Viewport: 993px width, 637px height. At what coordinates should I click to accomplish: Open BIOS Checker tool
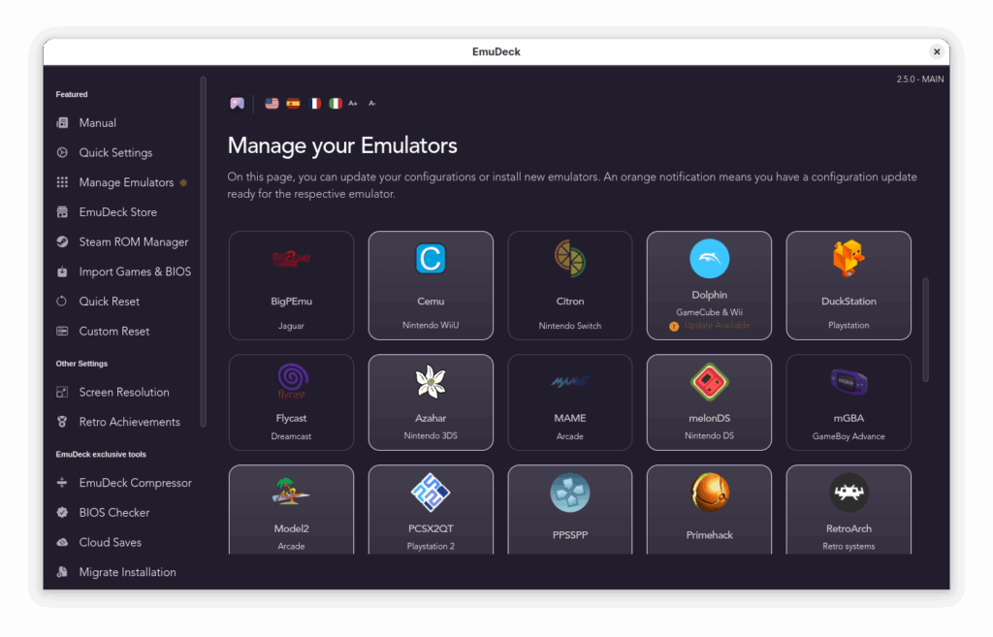114,512
